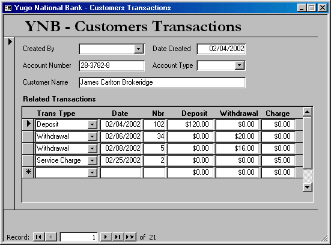Expand the Account Type combo box
The height and width of the screenshot is (245, 331).
tap(239, 65)
